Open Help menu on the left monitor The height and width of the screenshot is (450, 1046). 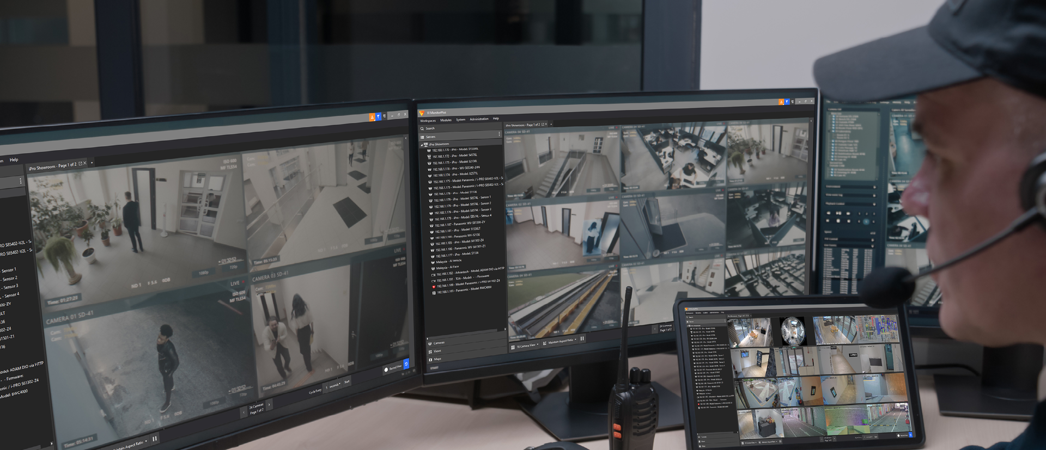pyautogui.click(x=14, y=160)
